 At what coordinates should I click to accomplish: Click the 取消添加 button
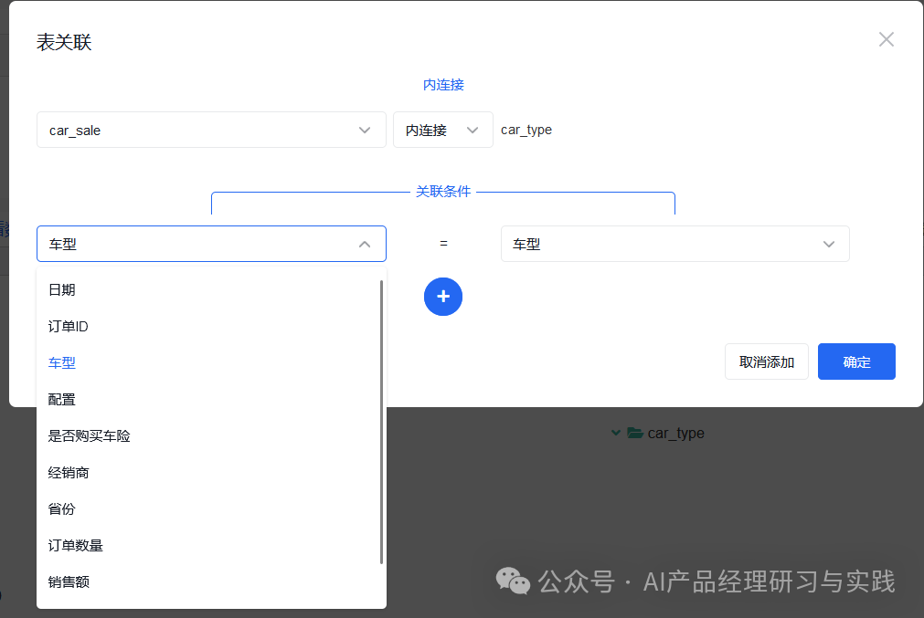766,361
